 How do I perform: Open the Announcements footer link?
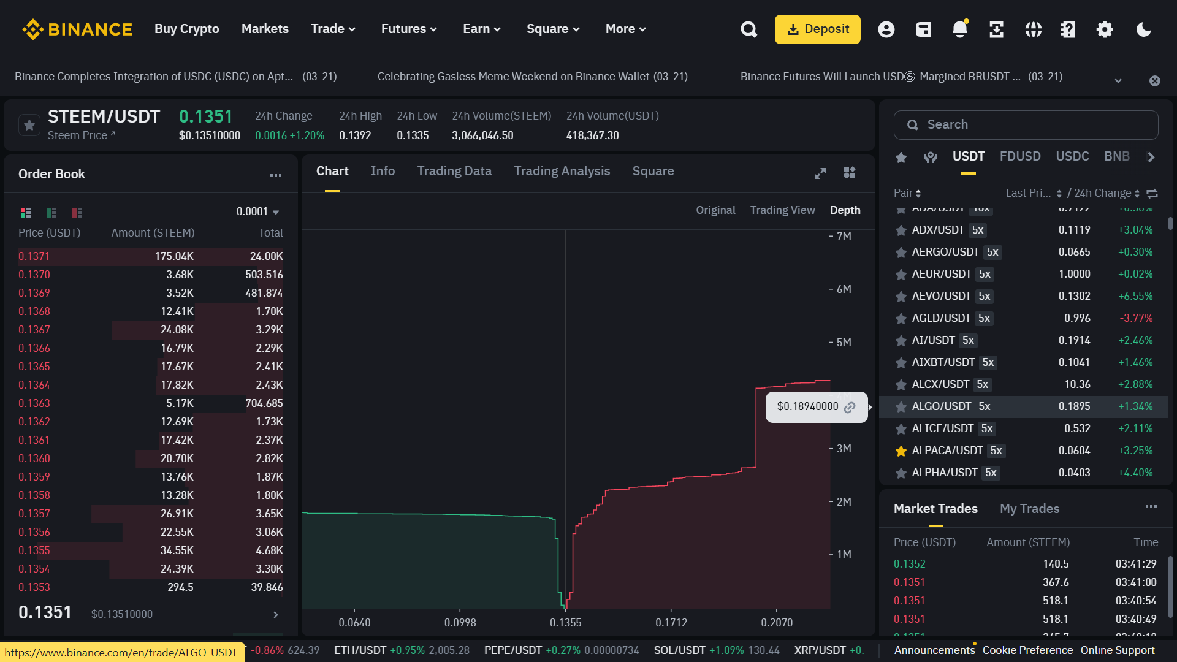[934, 650]
